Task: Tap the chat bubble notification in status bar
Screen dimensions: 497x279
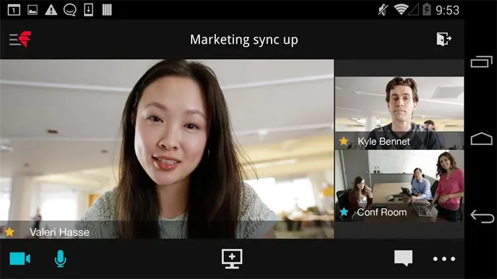Action: tap(70, 10)
